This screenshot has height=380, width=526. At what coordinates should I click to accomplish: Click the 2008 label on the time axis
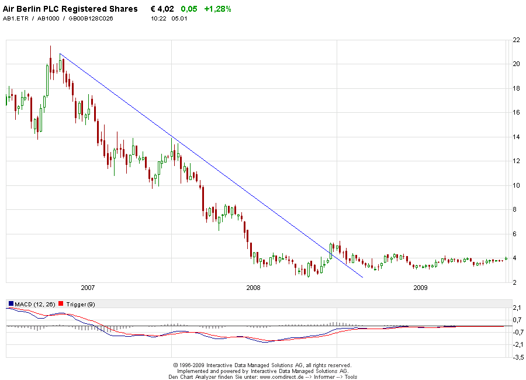click(253, 288)
